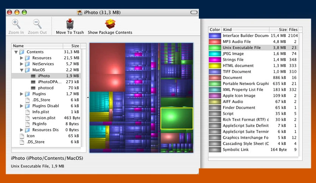Click the Show Package Contents icon
Image resolution: width=316 pixels, height=183 pixels.
tap(110, 24)
